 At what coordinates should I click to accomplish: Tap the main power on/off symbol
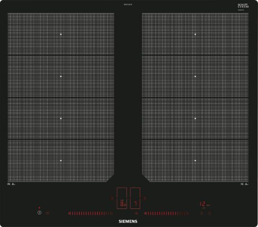(39, 213)
